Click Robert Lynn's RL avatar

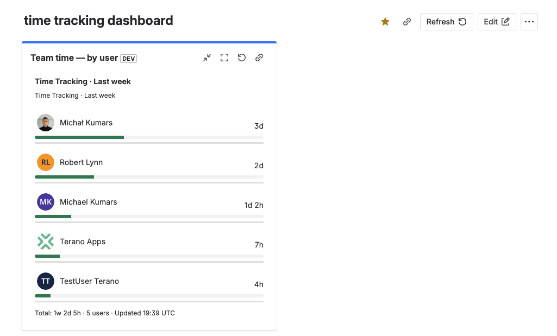46,162
